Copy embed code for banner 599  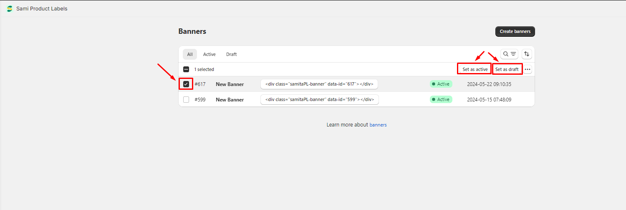point(319,99)
